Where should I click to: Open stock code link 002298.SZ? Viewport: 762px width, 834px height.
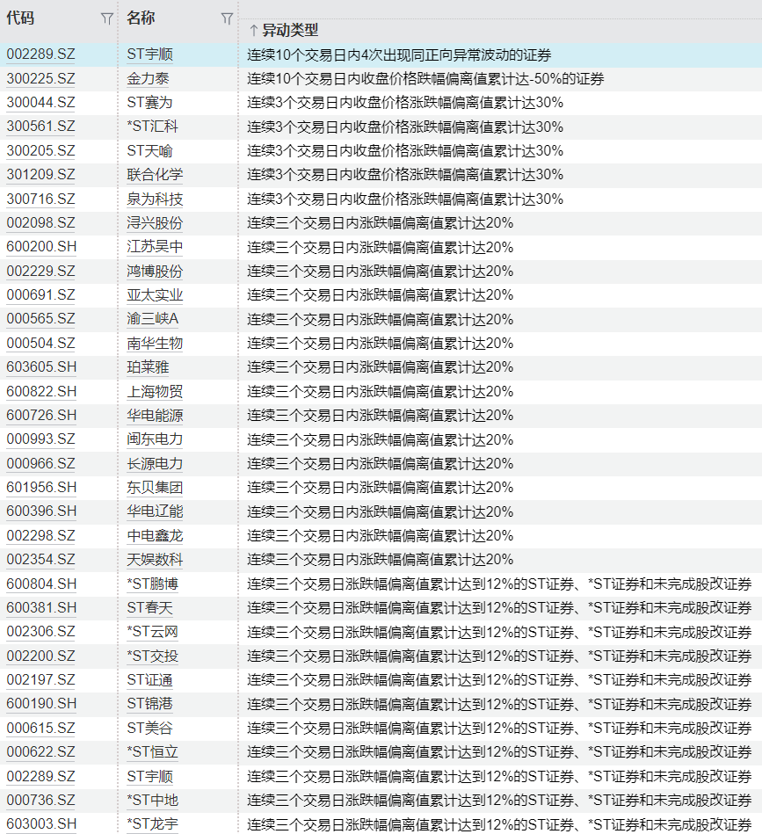click(41, 535)
